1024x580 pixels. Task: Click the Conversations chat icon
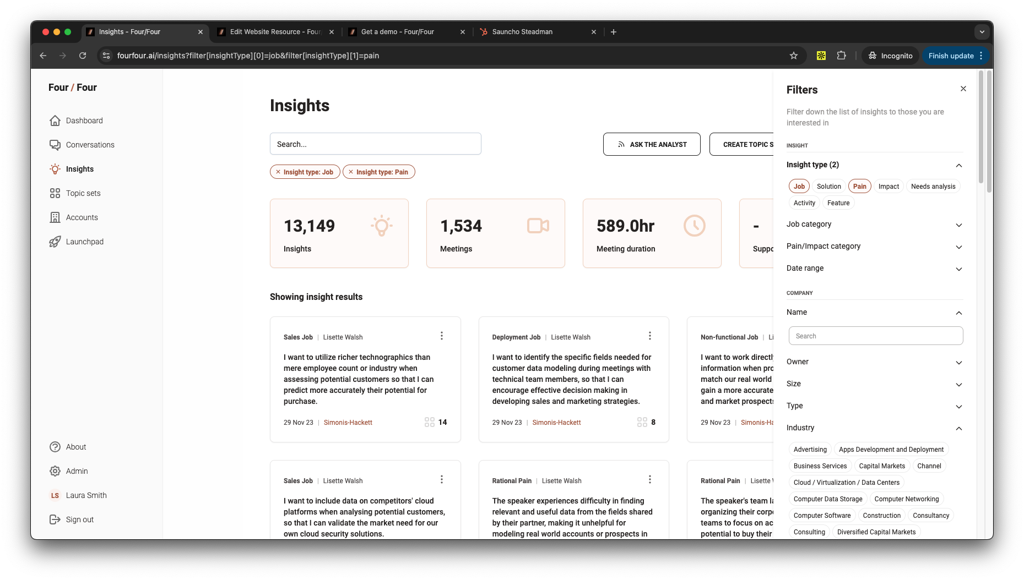point(55,145)
